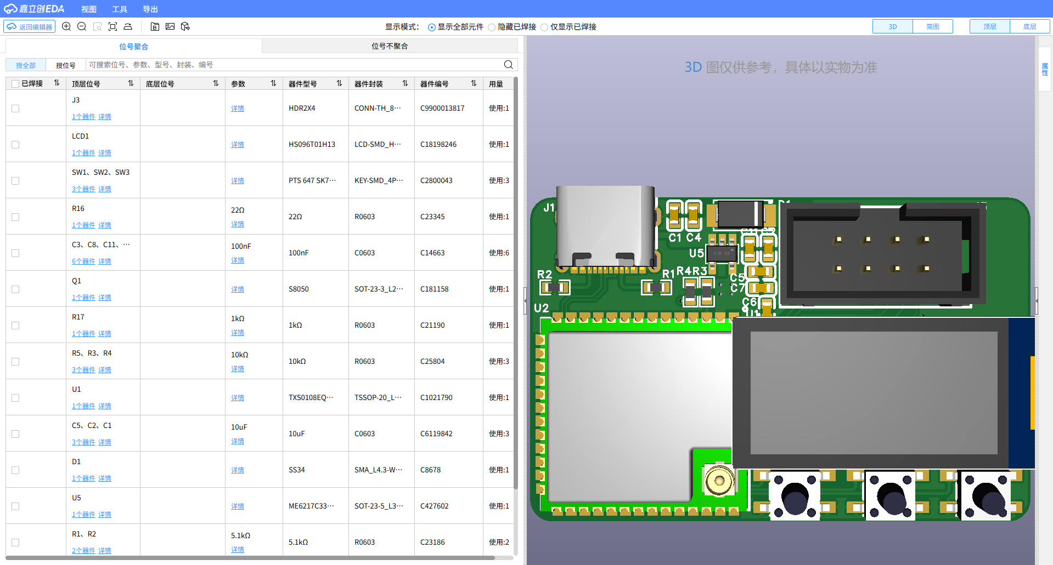Check the soldered box for LCD1

click(x=15, y=145)
